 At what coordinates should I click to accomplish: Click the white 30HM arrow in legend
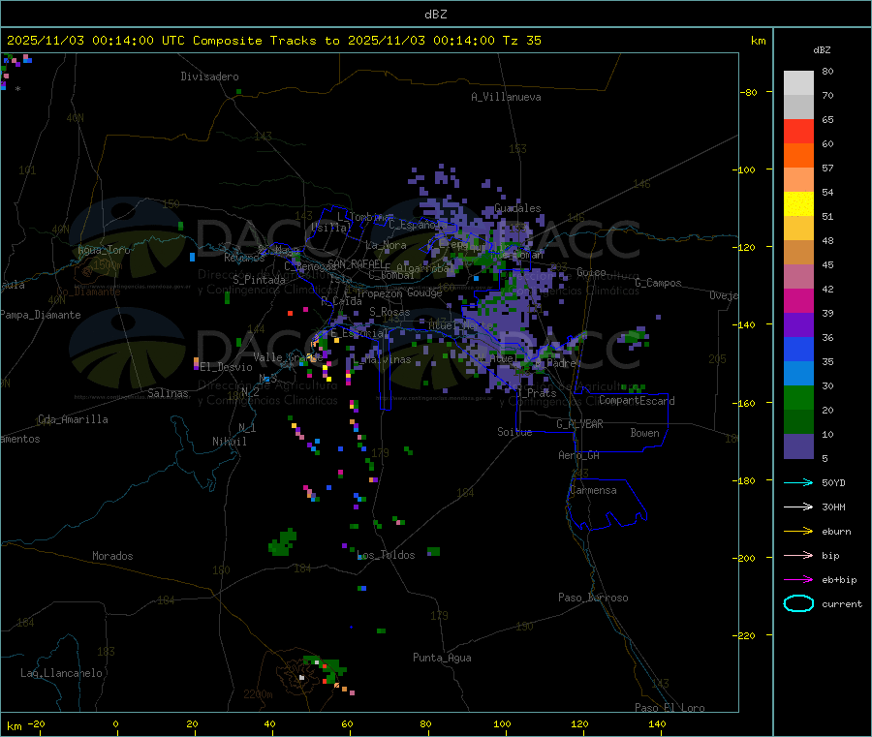798,507
